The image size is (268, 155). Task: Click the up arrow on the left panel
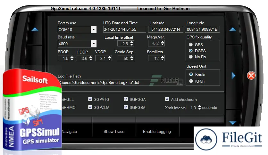coord(35,29)
